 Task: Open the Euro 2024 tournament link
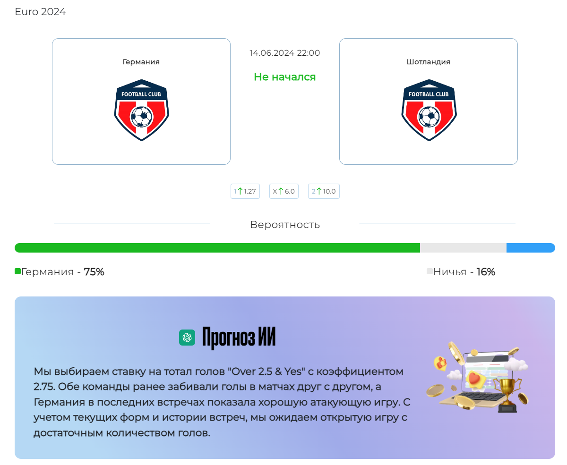point(40,12)
